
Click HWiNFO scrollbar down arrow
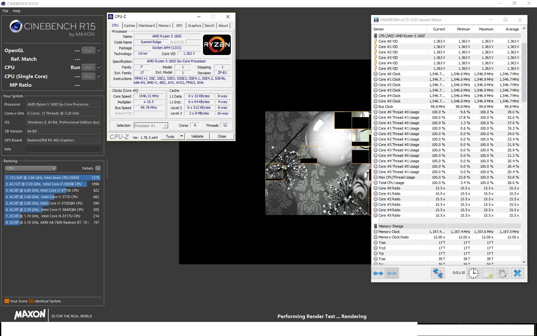pyautogui.click(x=524, y=262)
